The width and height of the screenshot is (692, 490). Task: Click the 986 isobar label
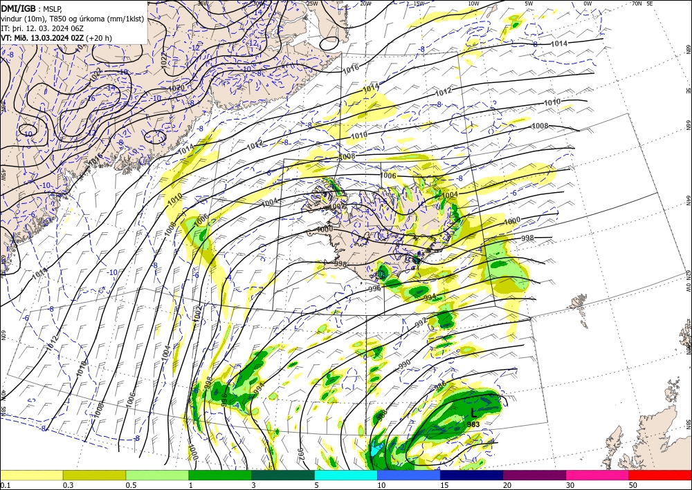(440, 387)
